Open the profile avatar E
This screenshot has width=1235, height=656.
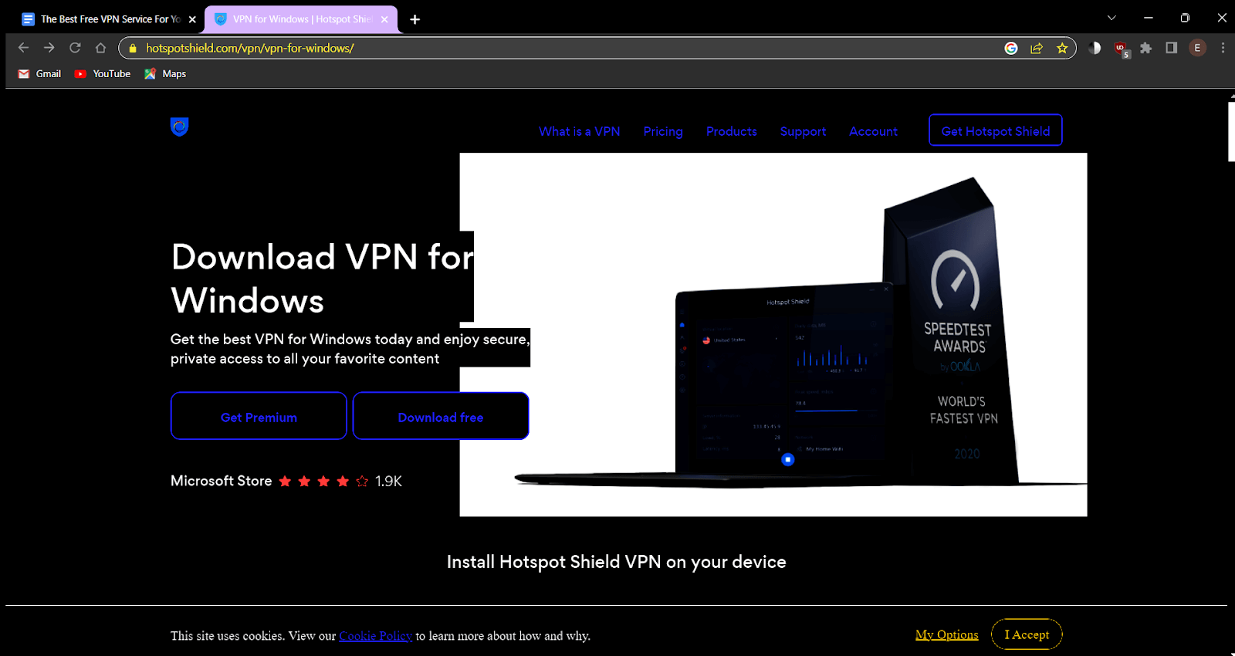[1197, 48]
